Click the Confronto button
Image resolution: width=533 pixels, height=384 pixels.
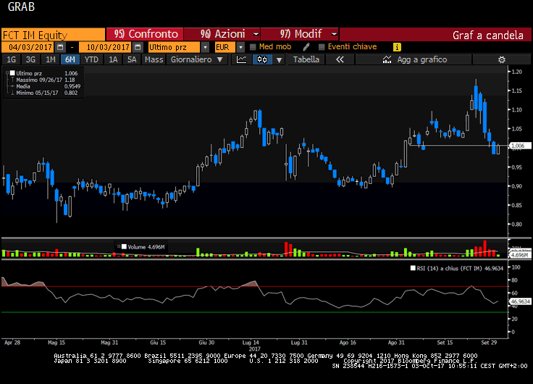[145, 34]
